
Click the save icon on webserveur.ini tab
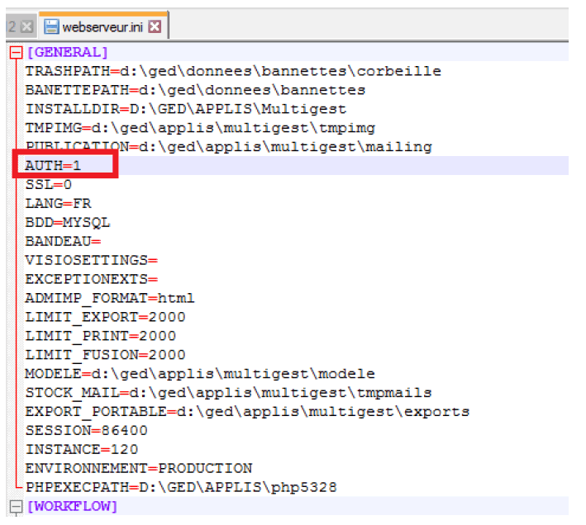(x=51, y=26)
